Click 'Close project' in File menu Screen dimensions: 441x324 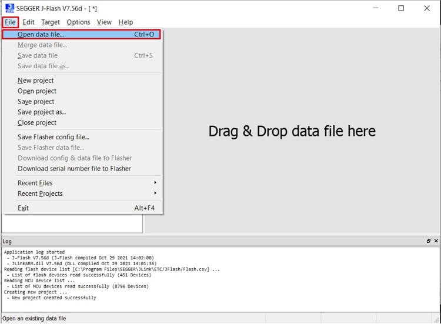tap(37, 123)
